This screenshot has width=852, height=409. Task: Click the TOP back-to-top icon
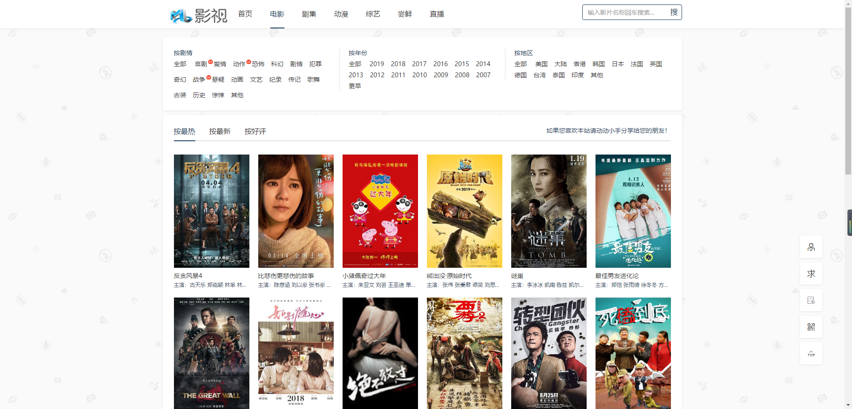(811, 354)
